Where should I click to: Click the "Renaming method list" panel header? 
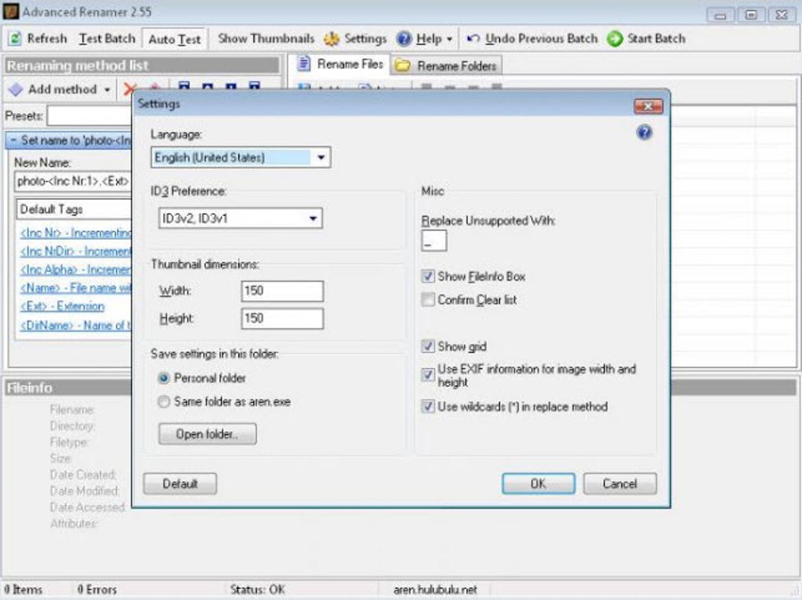pyautogui.click(x=142, y=65)
